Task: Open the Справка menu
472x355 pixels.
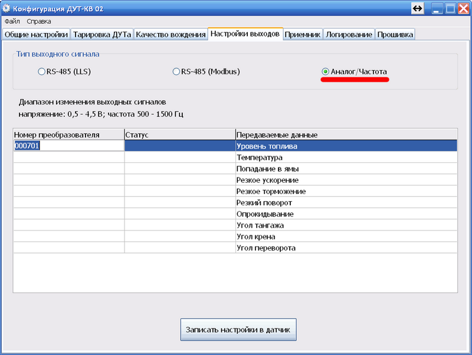Action: [39, 21]
